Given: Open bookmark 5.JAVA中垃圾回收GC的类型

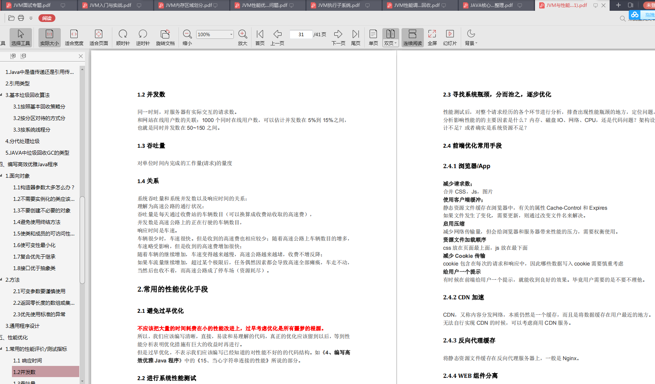Looking at the screenshot, I should [x=37, y=153].
